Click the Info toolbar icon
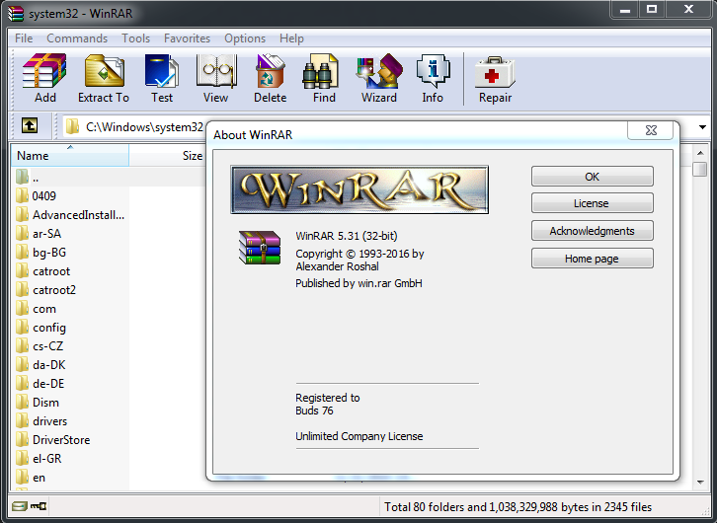Viewport: 717px width, 523px height. pyautogui.click(x=433, y=71)
